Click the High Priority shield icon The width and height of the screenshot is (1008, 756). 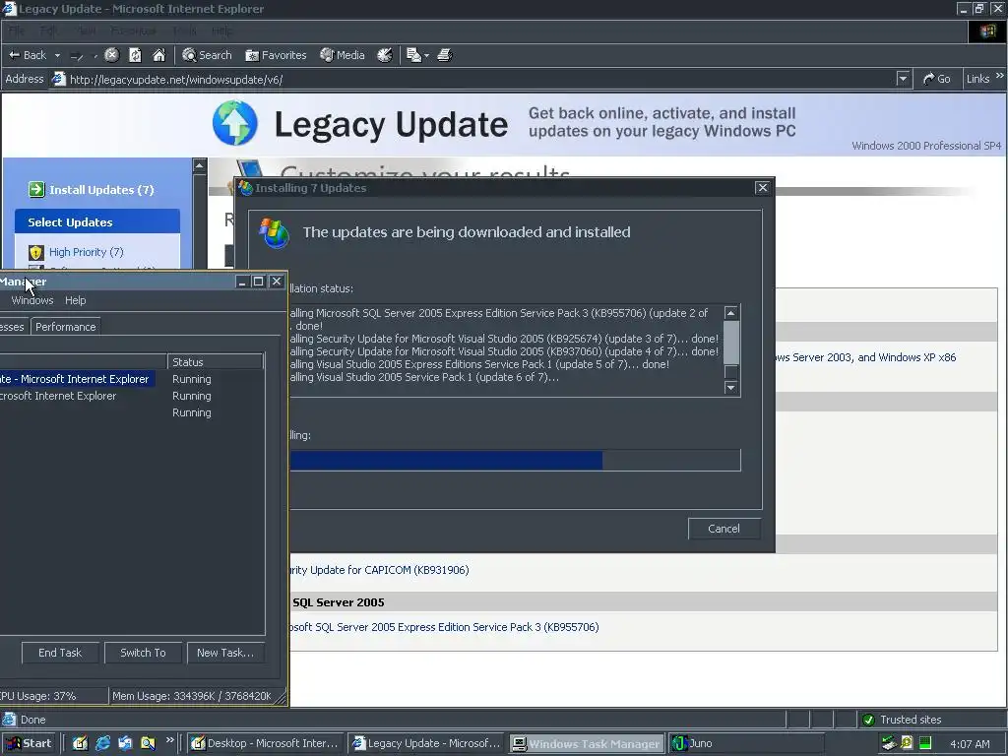[36, 252]
